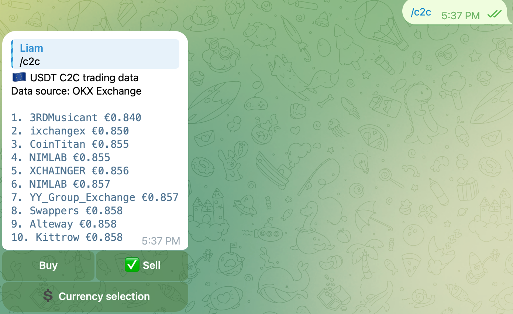
Task: Click the EU flag emoji icon
Action: [19, 77]
